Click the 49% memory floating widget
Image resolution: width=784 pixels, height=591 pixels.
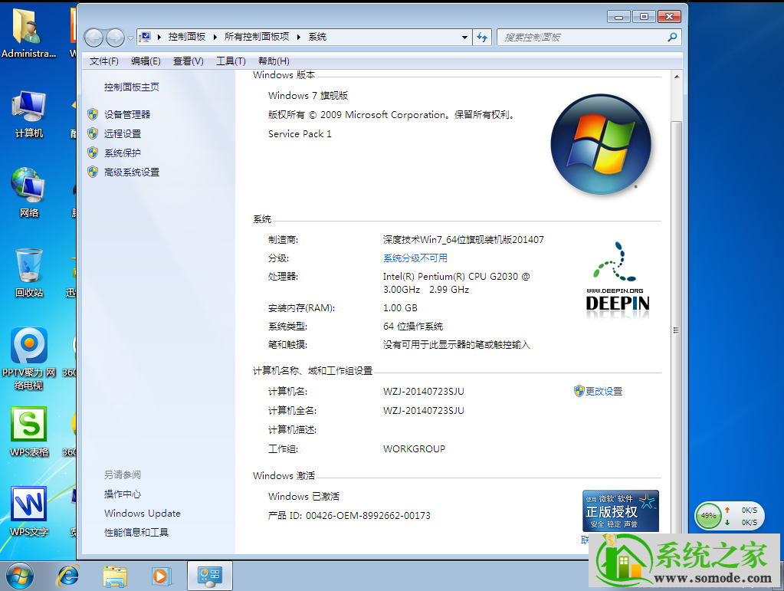[729, 516]
